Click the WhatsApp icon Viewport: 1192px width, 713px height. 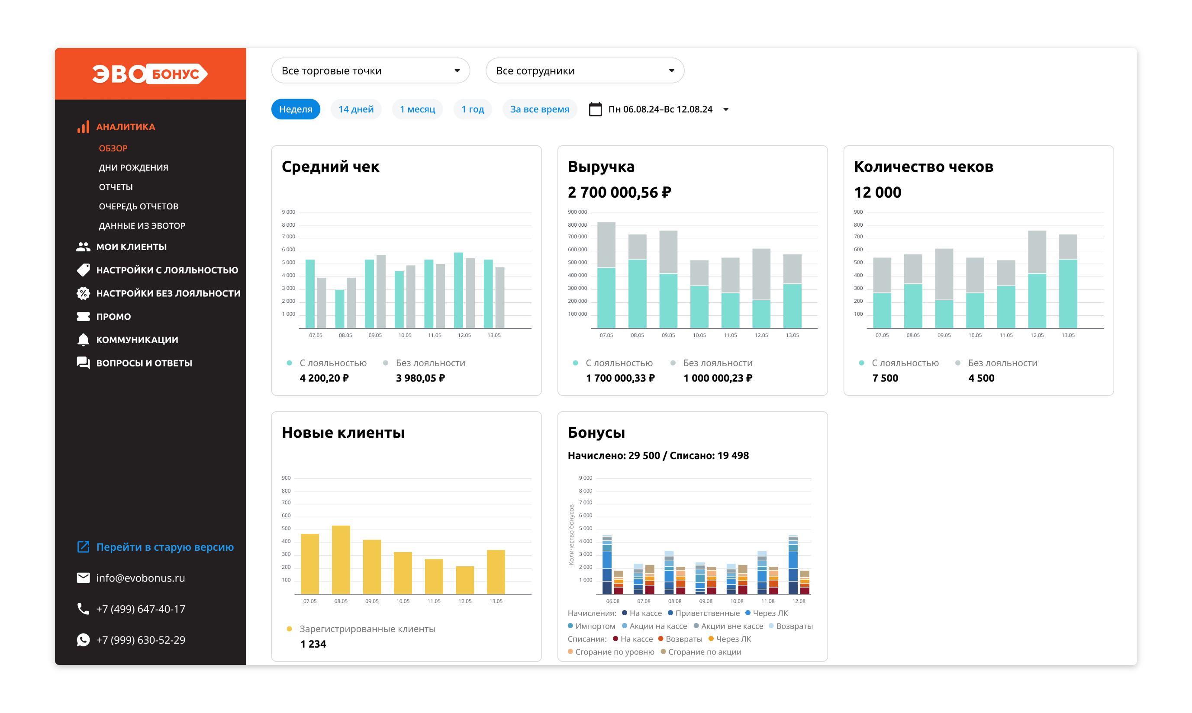point(83,639)
